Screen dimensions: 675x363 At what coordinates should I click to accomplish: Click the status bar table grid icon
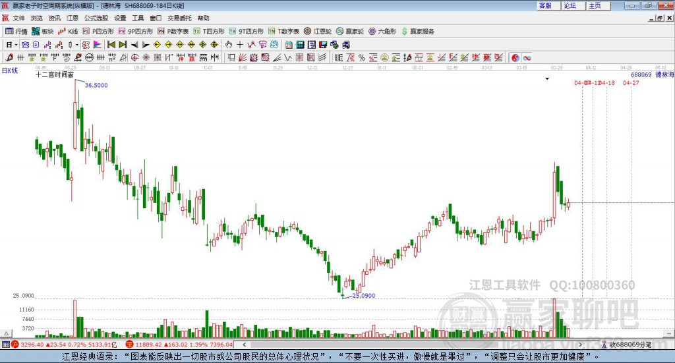click(5, 345)
